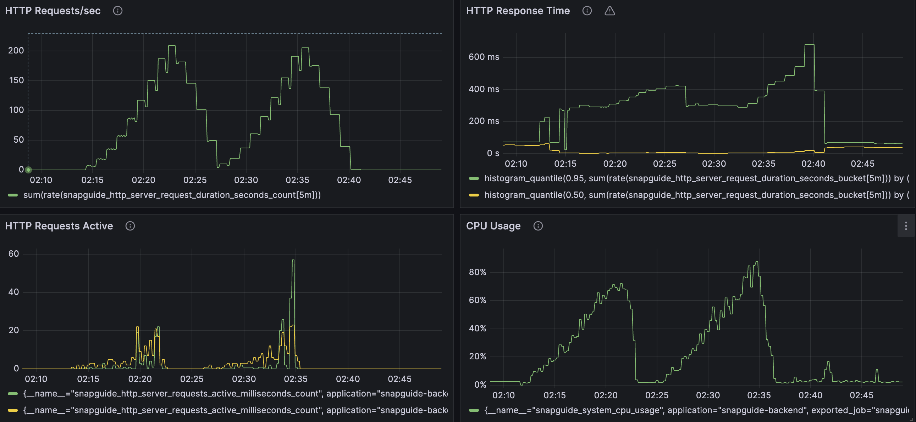Click info icon beside HTTP Requests/sec title

click(118, 11)
